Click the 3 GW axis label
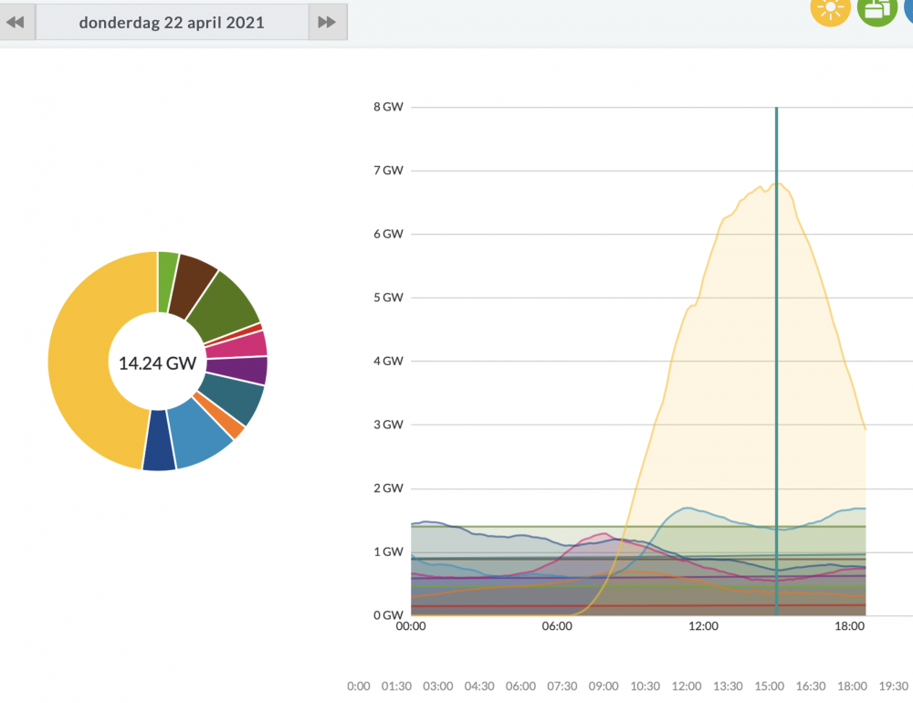The height and width of the screenshot is (703, 913). click(388, 424)
